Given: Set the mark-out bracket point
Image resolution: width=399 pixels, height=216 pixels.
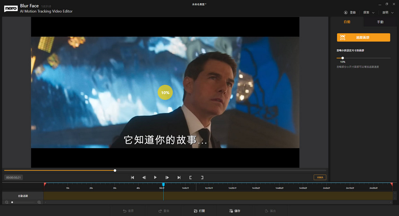Looking at the screenshot, I should pos(202,178).
